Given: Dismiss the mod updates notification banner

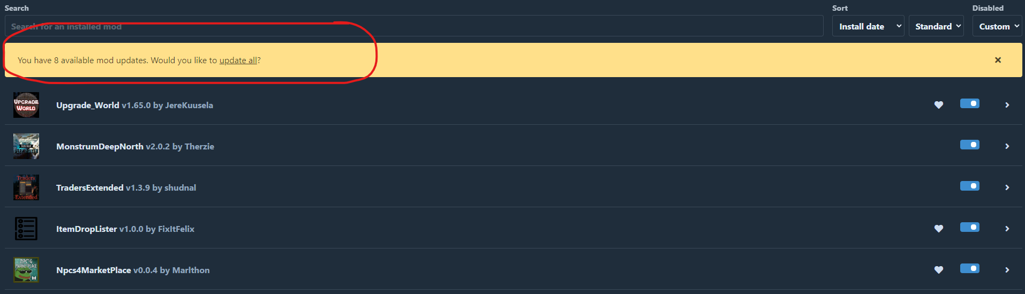Looking at the screenshot, I should pyautogui.click(x=998, y=60).
